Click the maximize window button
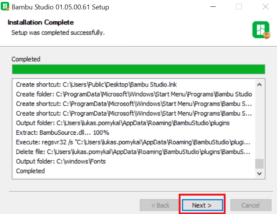The width and height of the screenshot is (277, 214). [x=239, y=7]
